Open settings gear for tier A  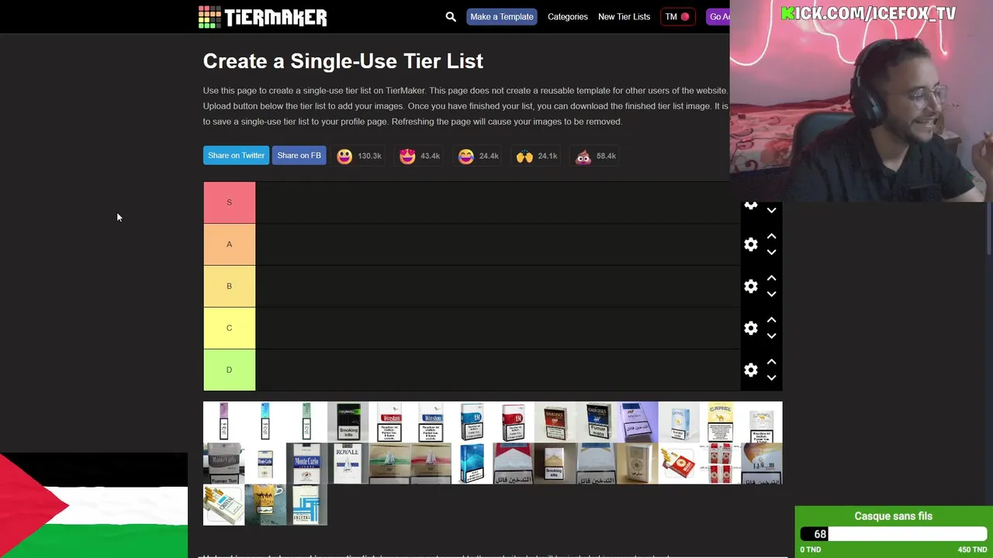coord(751,244)
